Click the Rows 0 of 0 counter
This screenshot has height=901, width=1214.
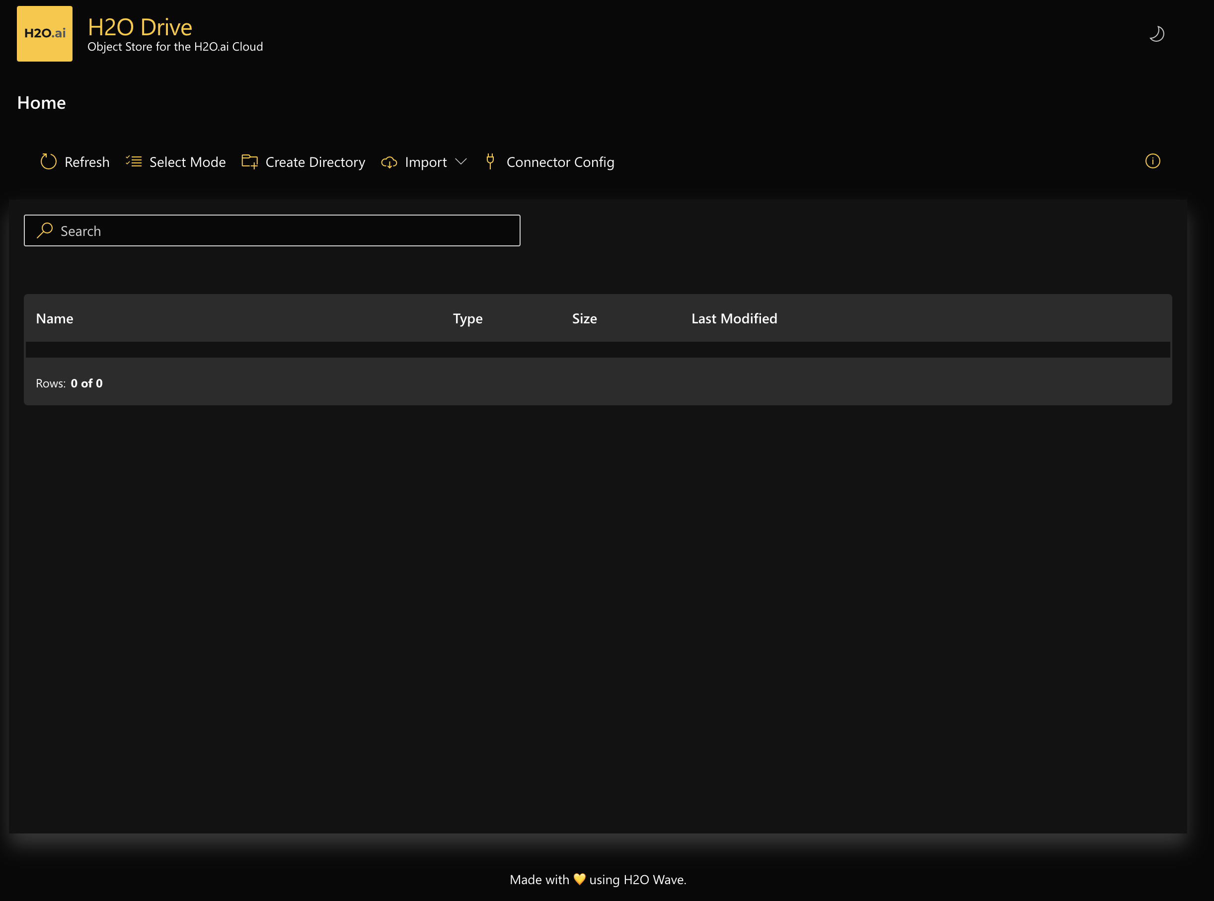(69, 382)
